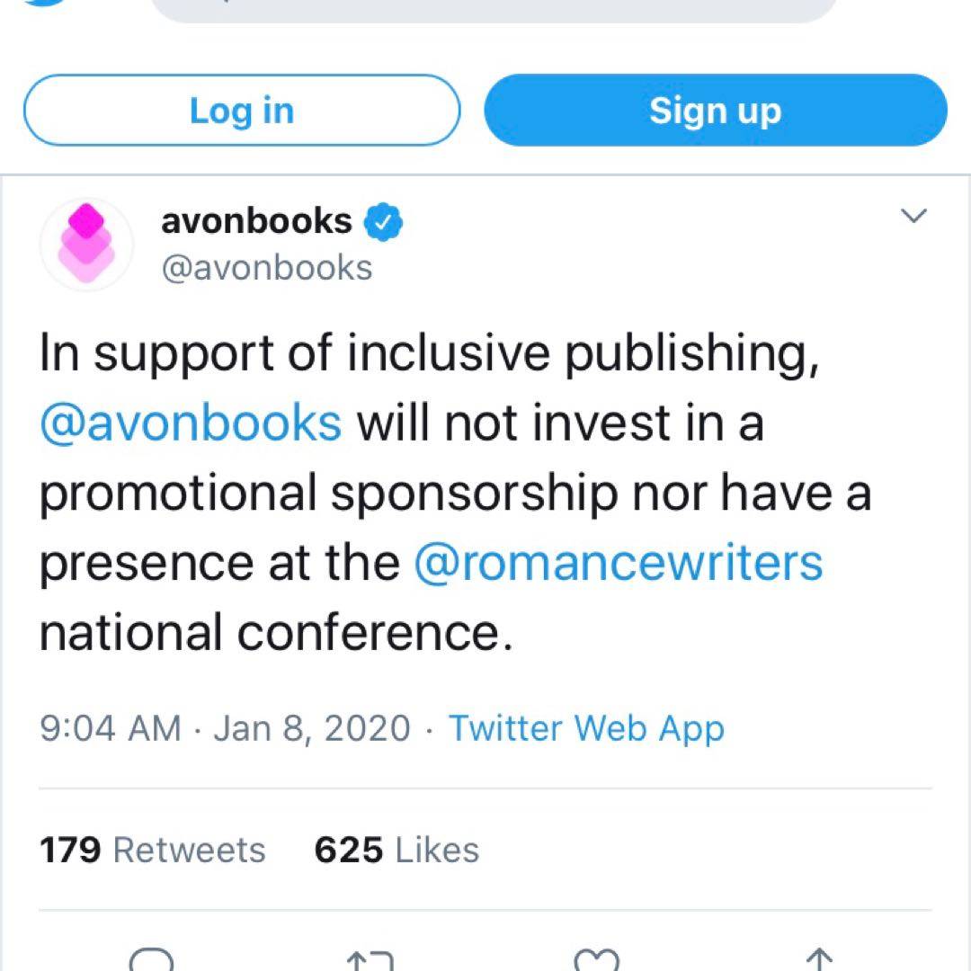Viewport: 971px width, 971px height.
Task: Open the Twitter Web App source link
Action: [586, 727]
